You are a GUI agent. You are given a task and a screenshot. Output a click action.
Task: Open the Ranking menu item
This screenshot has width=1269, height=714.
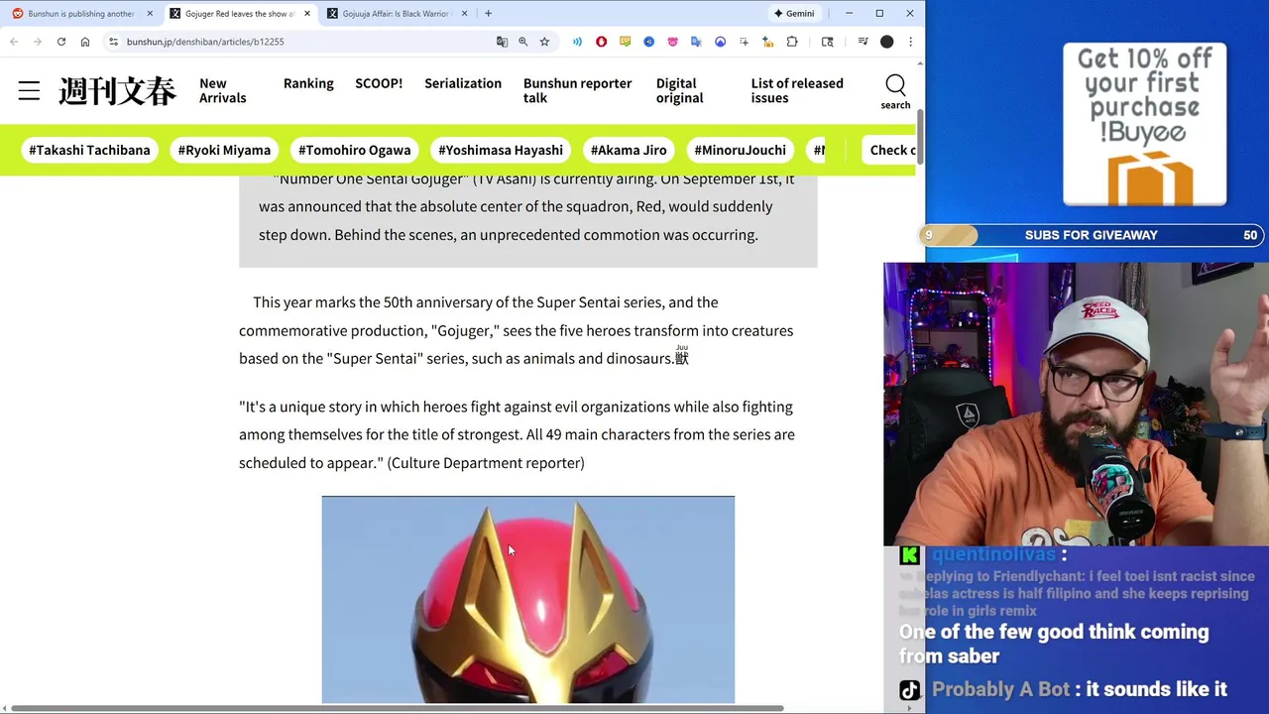308,83
